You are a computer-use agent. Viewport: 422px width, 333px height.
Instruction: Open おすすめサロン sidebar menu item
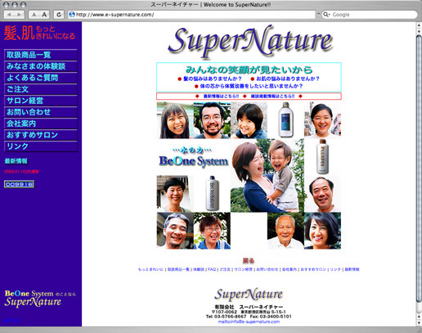(x=41, y=135)
